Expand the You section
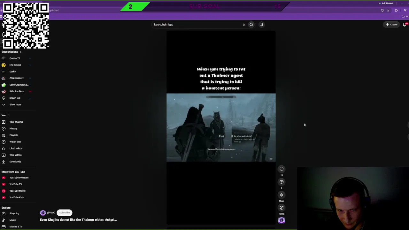409x230 pixels. point(5,115)
